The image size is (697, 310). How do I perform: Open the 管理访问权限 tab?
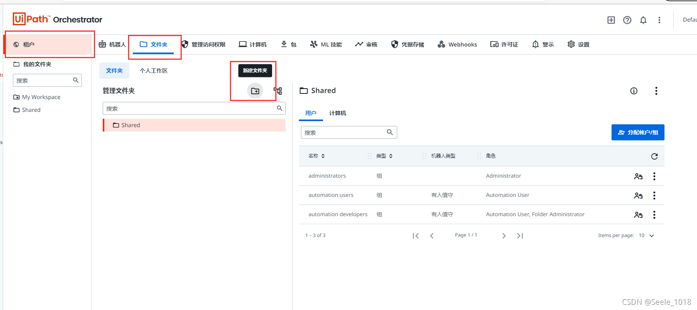[203, 45]
